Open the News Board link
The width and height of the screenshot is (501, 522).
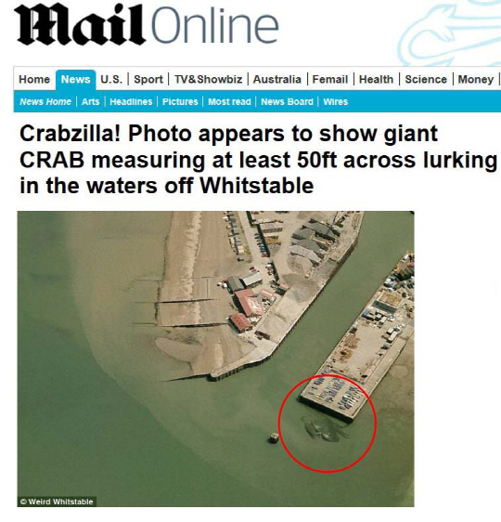tap(287, 101)
